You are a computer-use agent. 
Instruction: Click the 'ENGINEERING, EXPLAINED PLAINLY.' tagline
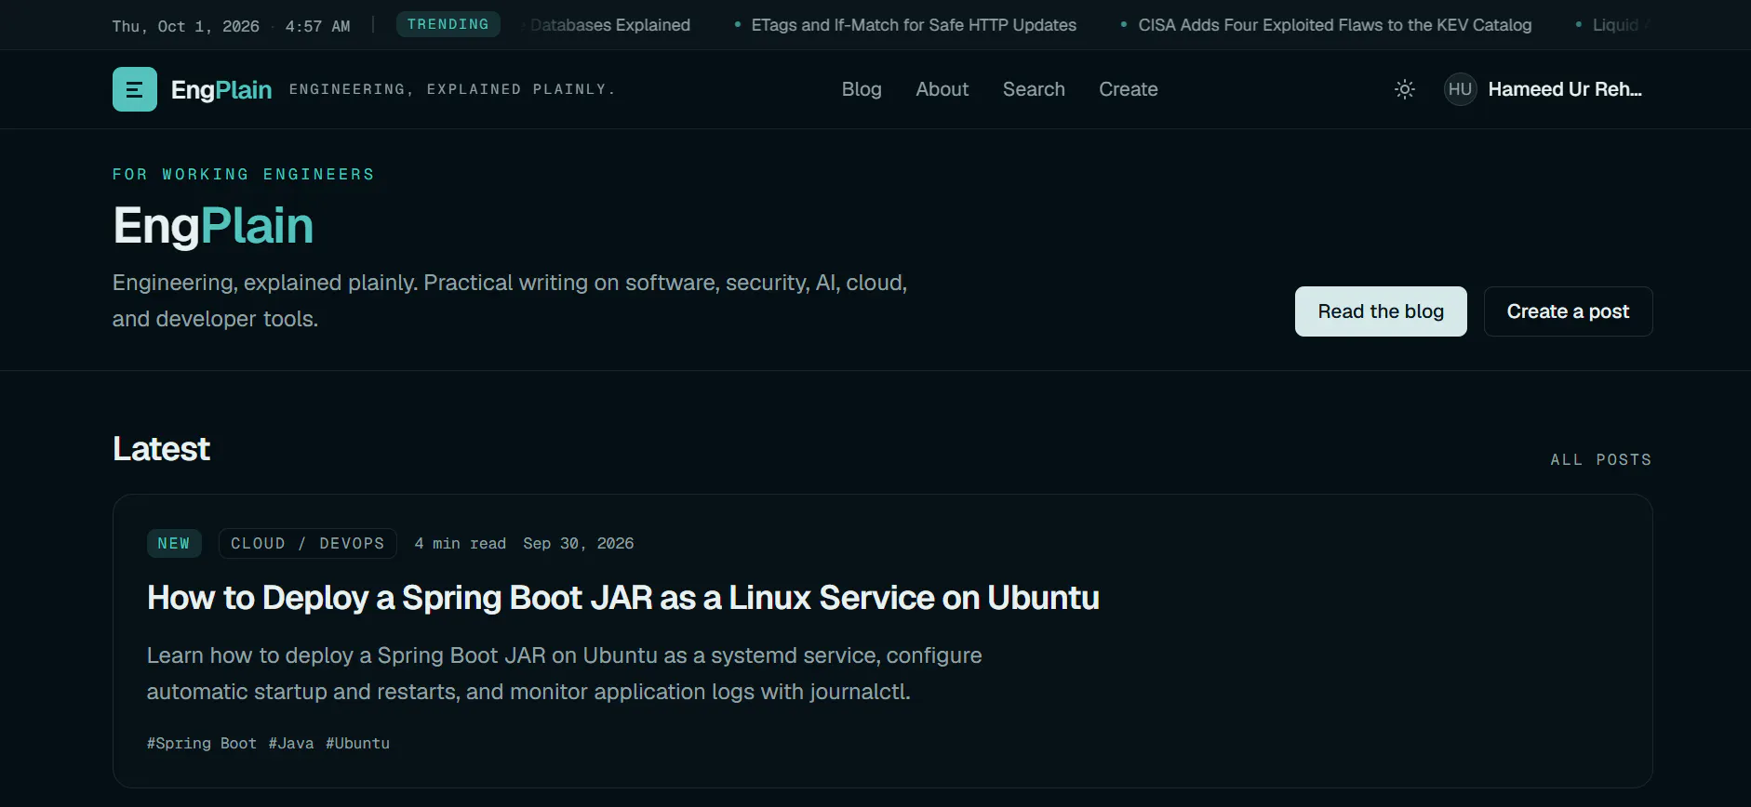pyautogui.click(x=452, y=89)
